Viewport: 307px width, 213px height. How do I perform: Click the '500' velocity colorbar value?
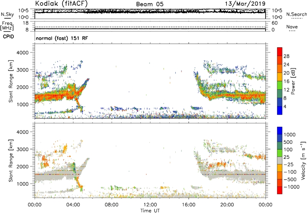click(x=288, y=142)
